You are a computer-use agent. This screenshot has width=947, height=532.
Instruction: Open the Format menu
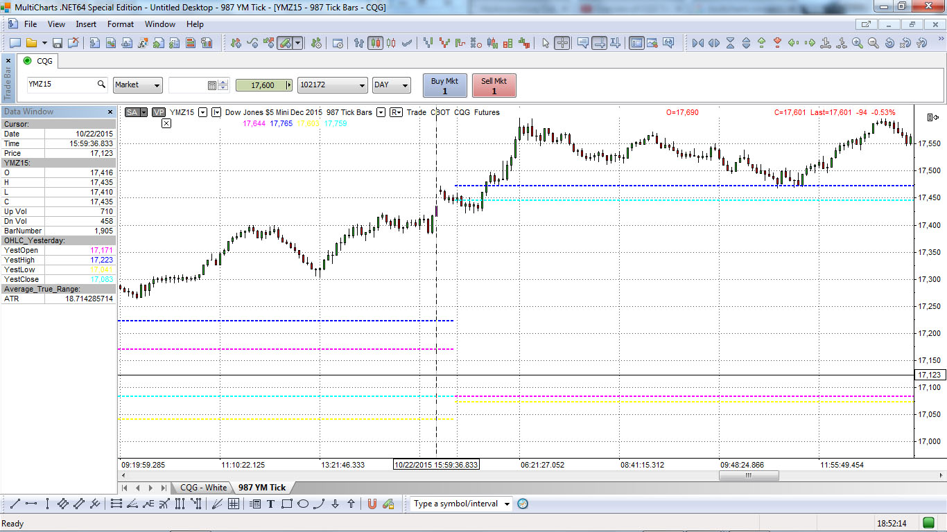coord(121,24)
